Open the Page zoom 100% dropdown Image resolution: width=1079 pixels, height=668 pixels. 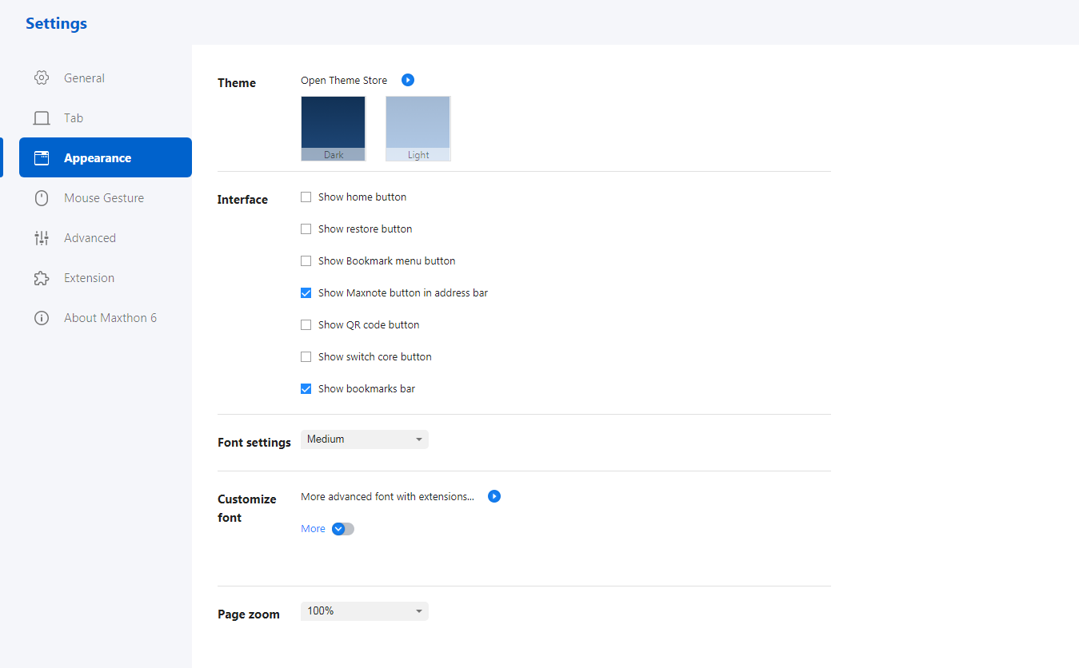[x=365, y=611]
